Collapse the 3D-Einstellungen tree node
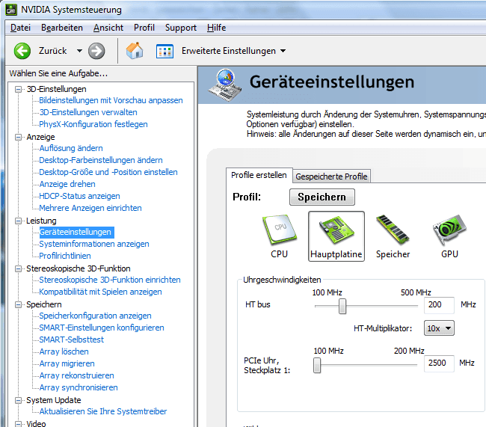Image resolution: width=486 pixels, height=427 pixels. [18, 89]
